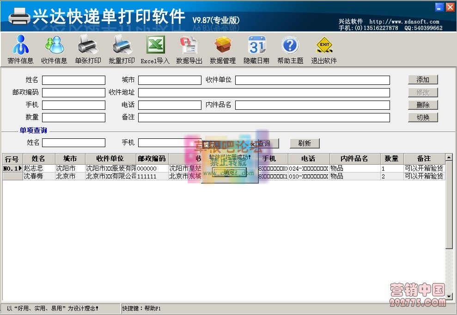Open the 数据导出 data export tool

[x=189, y=48]
